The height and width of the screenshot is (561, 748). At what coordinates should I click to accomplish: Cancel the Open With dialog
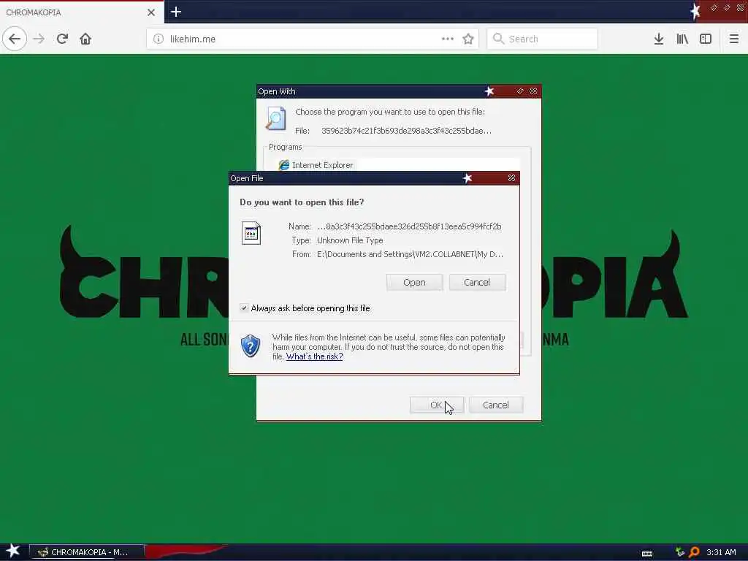tap(496, 405)
